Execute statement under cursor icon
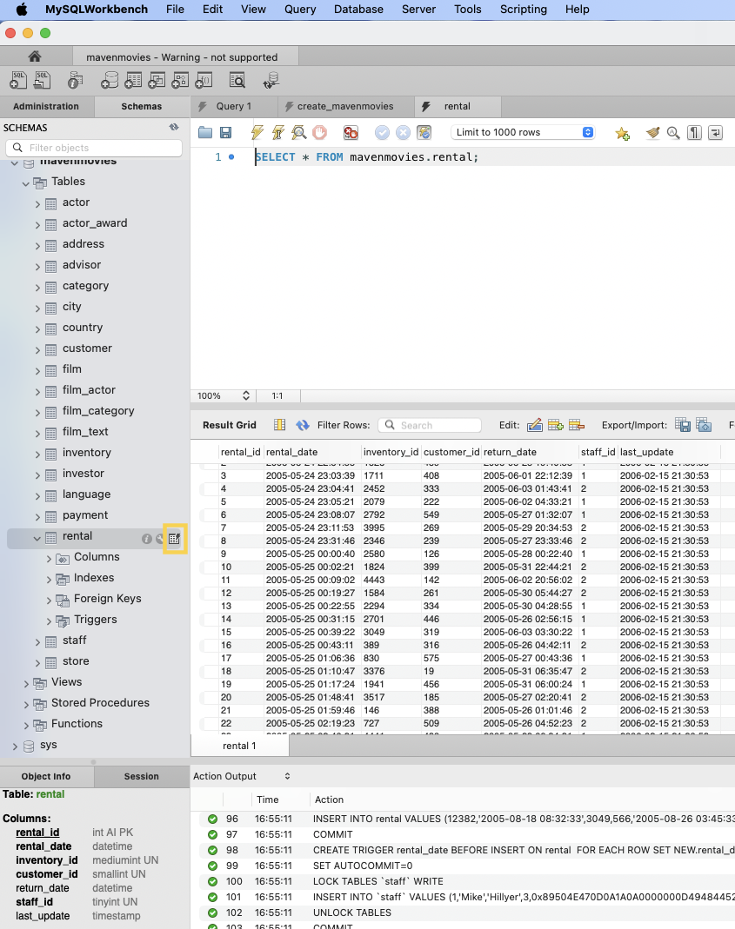The width and height of the screenshot is (735, 929). pyautogui.click(x=277, y=132)
